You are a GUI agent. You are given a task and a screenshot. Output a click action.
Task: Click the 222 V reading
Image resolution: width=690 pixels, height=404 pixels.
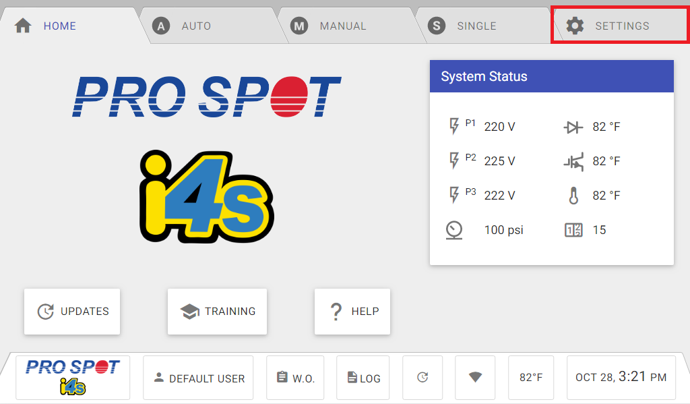pos(499,196)
